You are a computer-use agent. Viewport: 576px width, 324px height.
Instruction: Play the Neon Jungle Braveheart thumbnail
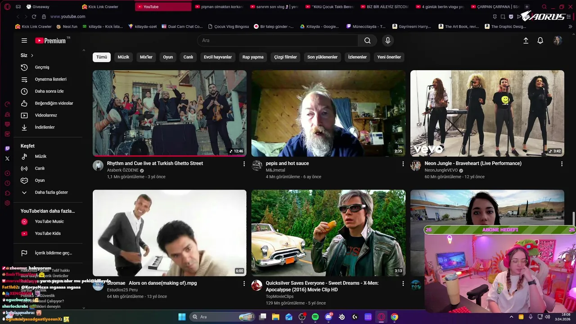tap(487, 113)
